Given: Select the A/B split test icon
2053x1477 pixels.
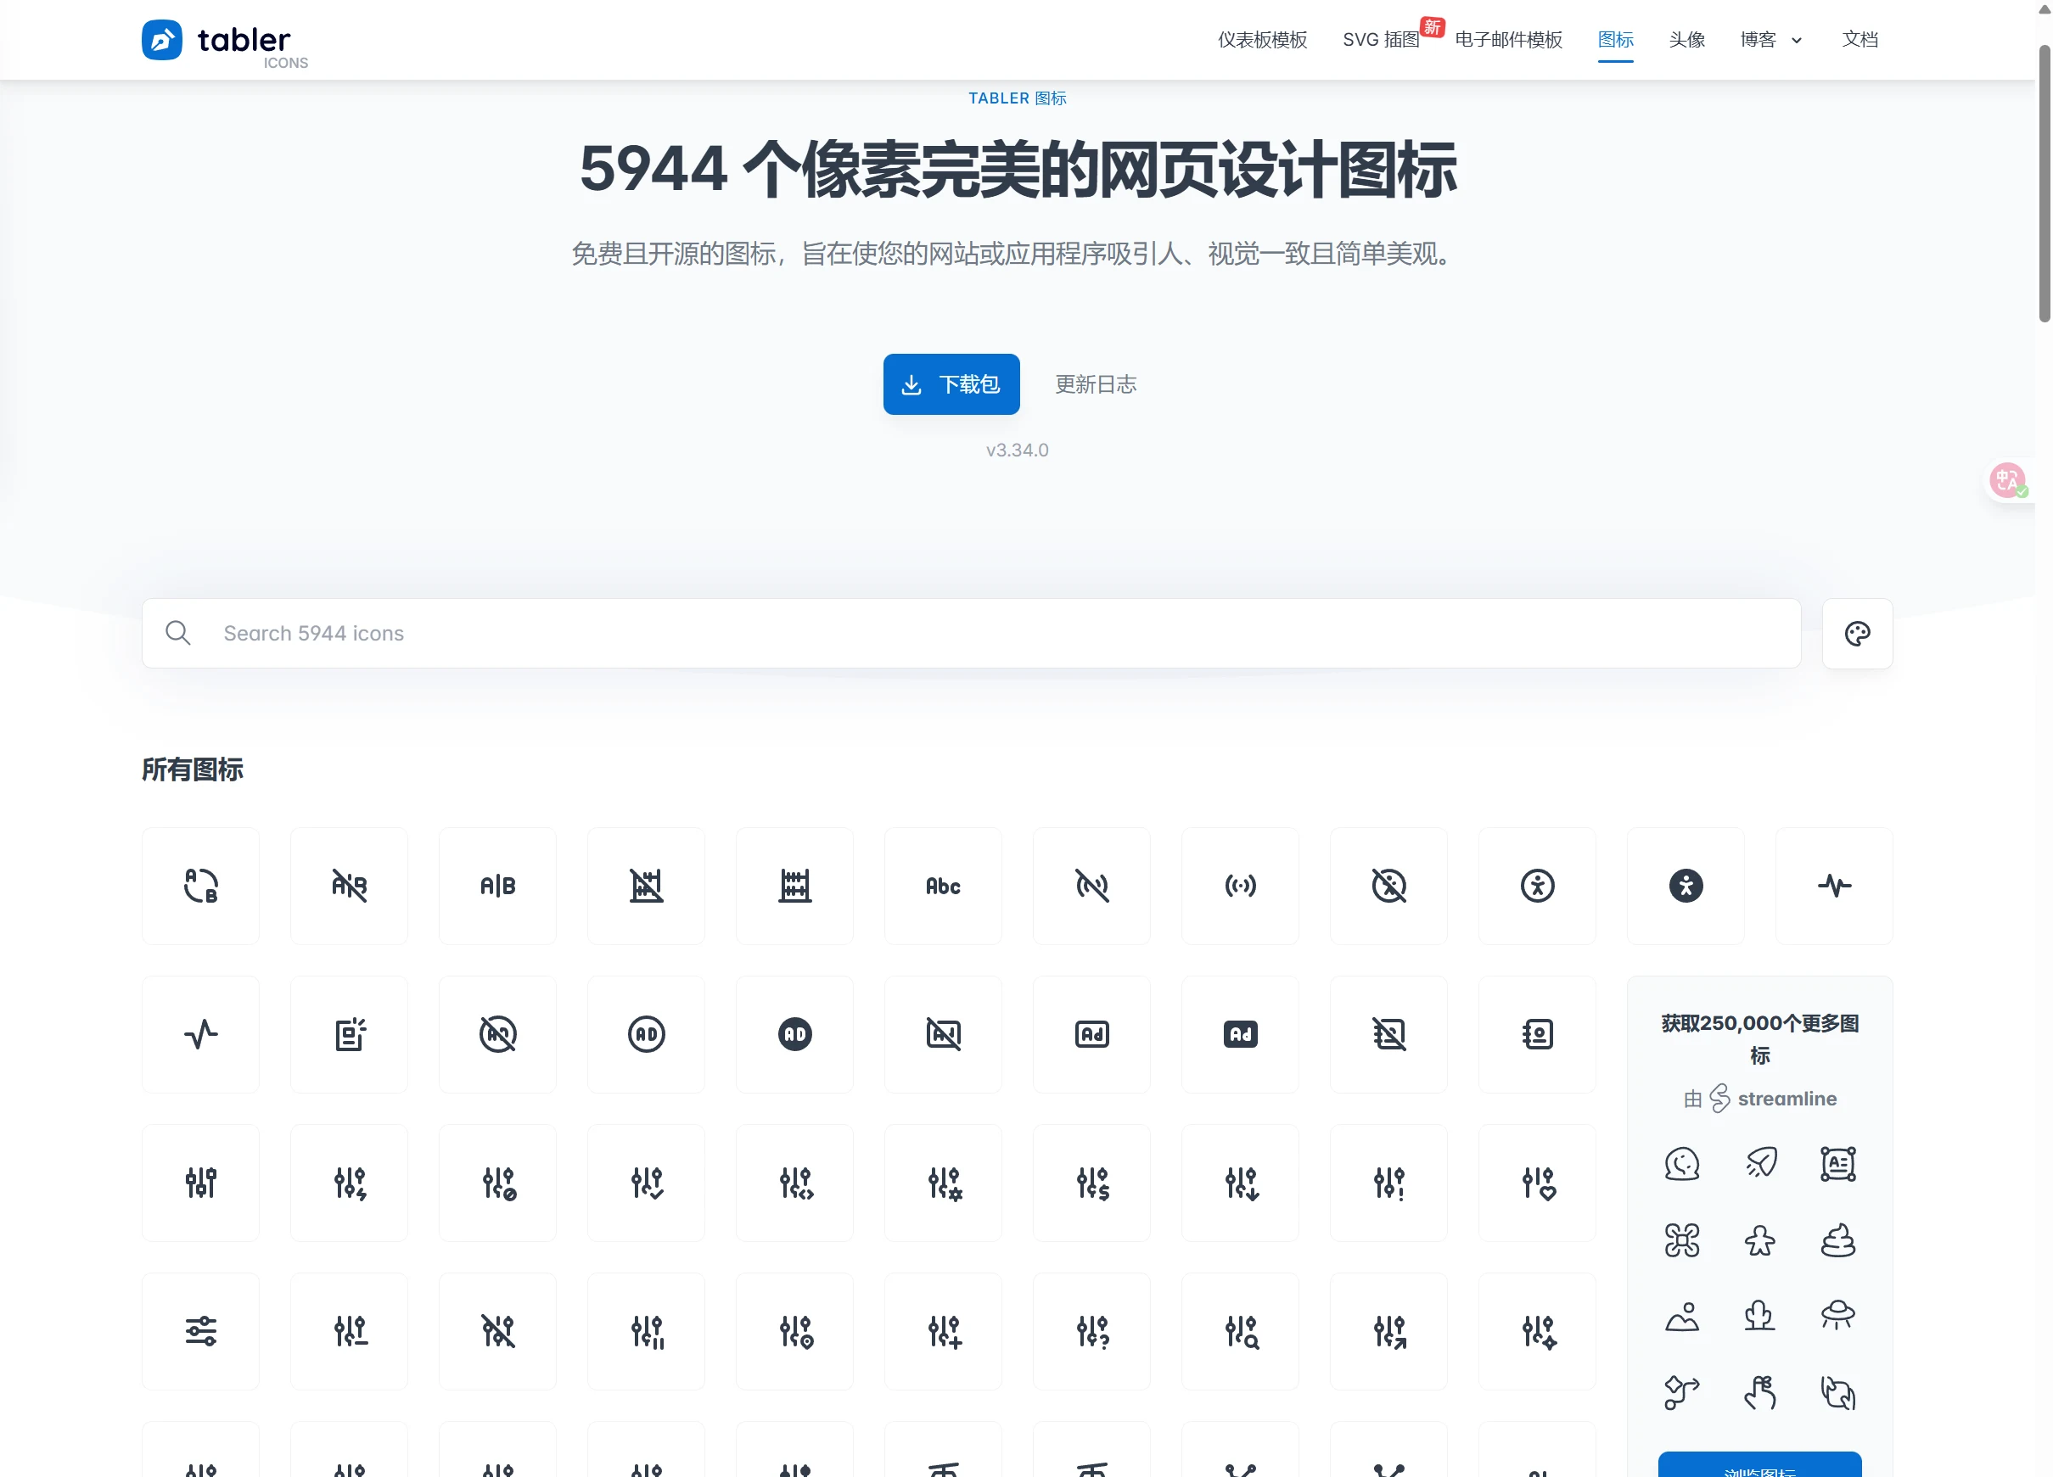Looking at the screenshot, I should [x=497, y=886].
